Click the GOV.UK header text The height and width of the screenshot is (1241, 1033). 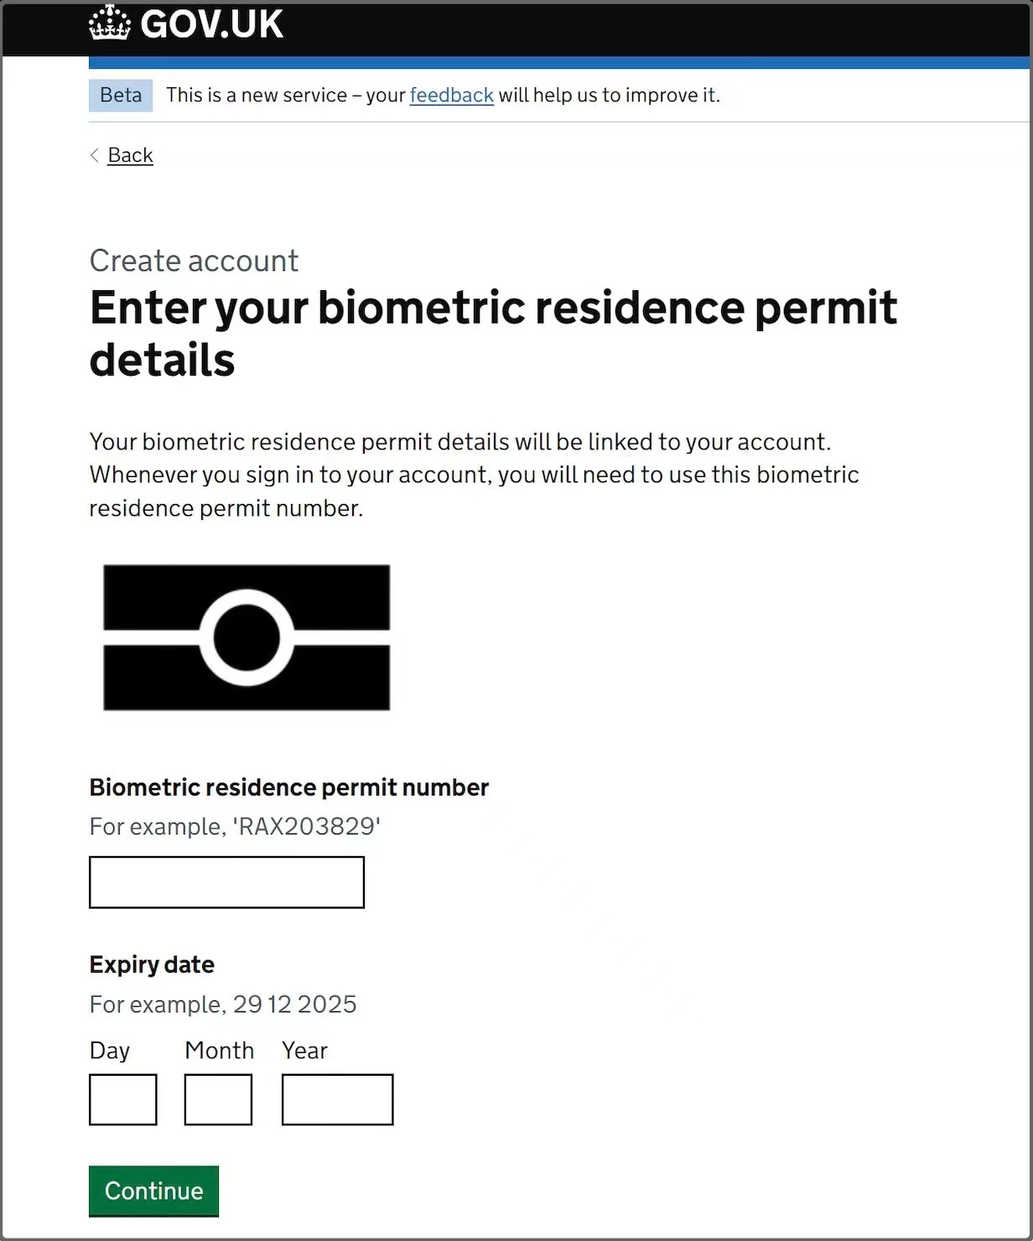pyautogui.click(x=211, y=24)
